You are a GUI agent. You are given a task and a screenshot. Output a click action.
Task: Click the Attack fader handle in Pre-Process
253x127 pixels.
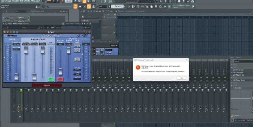[26, 50]
